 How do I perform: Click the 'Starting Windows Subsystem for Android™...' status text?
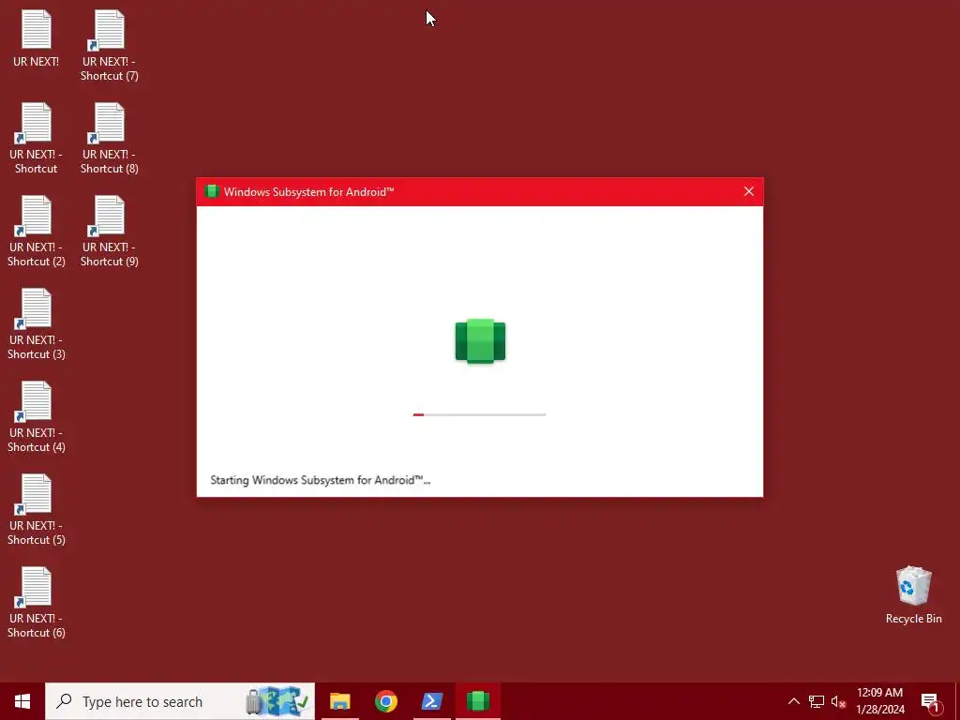[321, 480]
